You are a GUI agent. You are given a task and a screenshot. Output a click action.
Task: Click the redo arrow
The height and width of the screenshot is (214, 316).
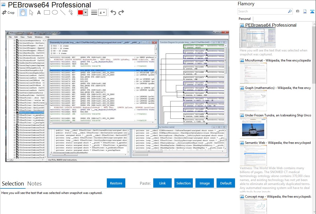[121, 12]
